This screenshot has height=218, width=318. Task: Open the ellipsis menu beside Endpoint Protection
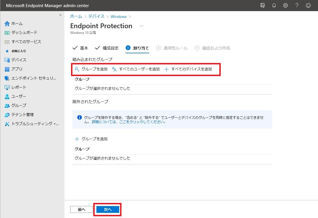tap(141, 26)
